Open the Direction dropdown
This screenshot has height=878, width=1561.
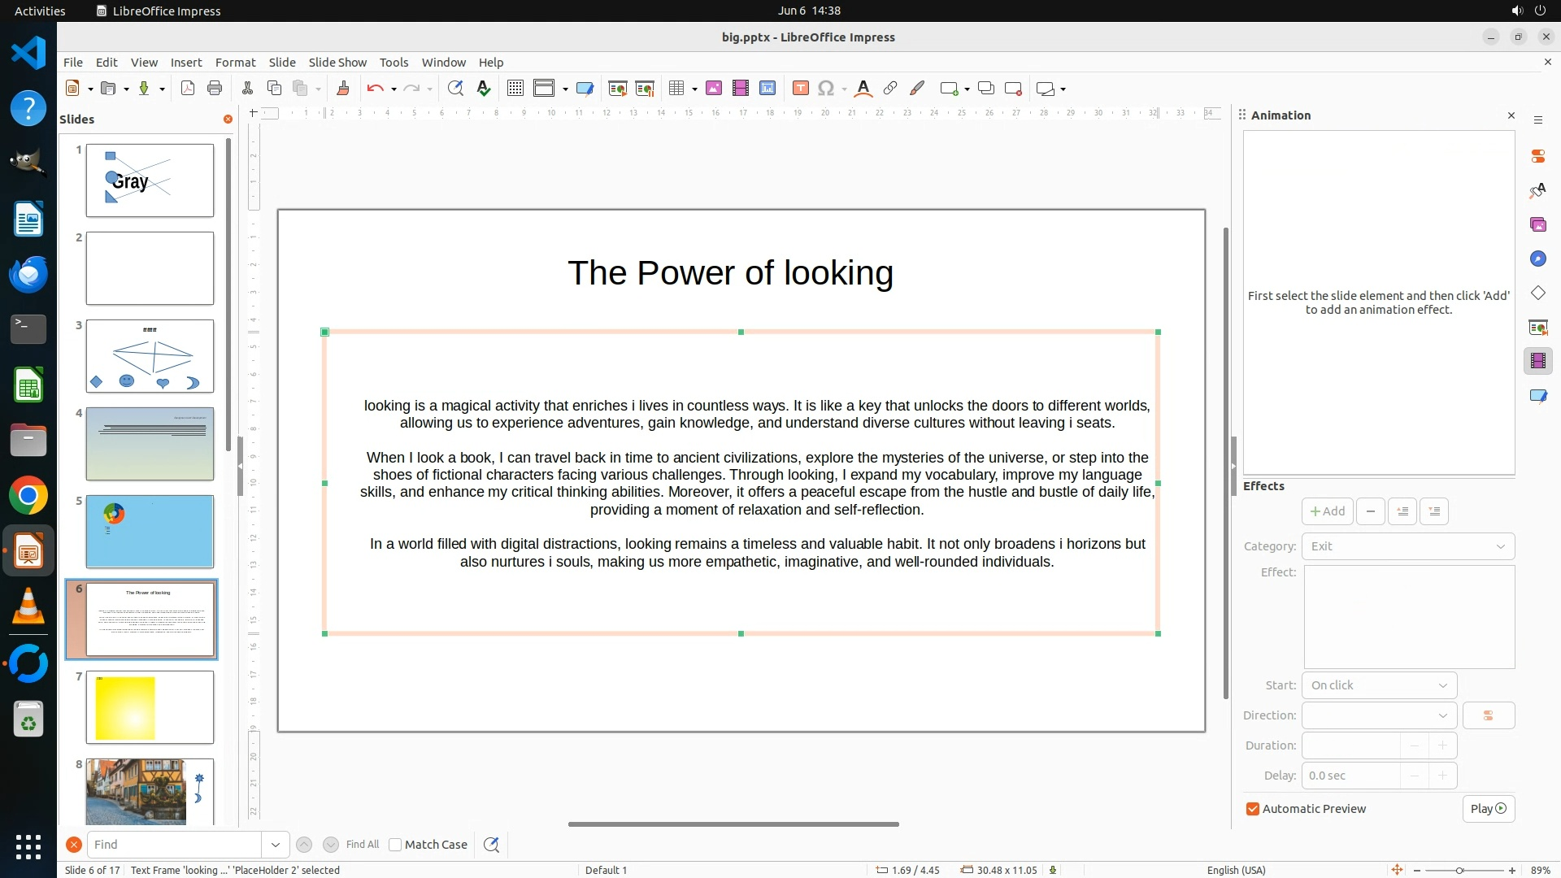click(1379, 715)
